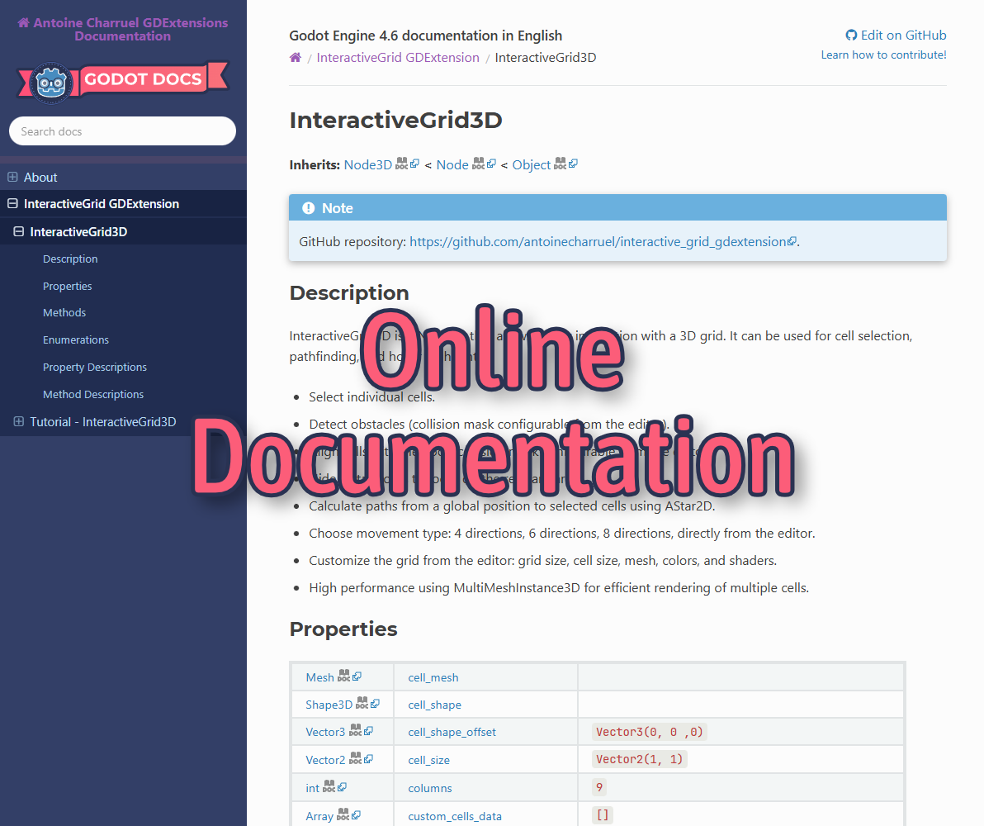Click the home icon in sidebar title
984x826 pixels.
coord(24,22)
